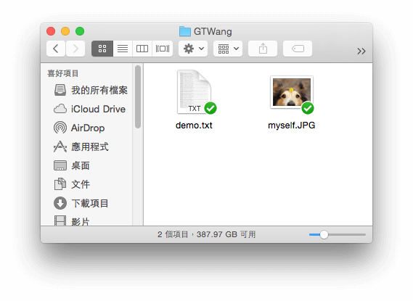Click the 喜好項目 sidebar heading
The height and width of the screenshot is (301, 413).
(63, 73)
